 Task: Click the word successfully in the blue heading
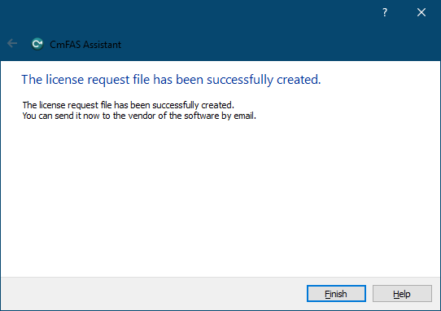[x=240, y=80]
